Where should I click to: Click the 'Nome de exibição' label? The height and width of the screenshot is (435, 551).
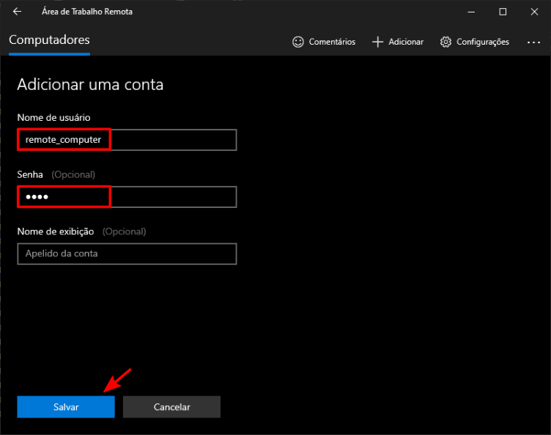[56, 231]
